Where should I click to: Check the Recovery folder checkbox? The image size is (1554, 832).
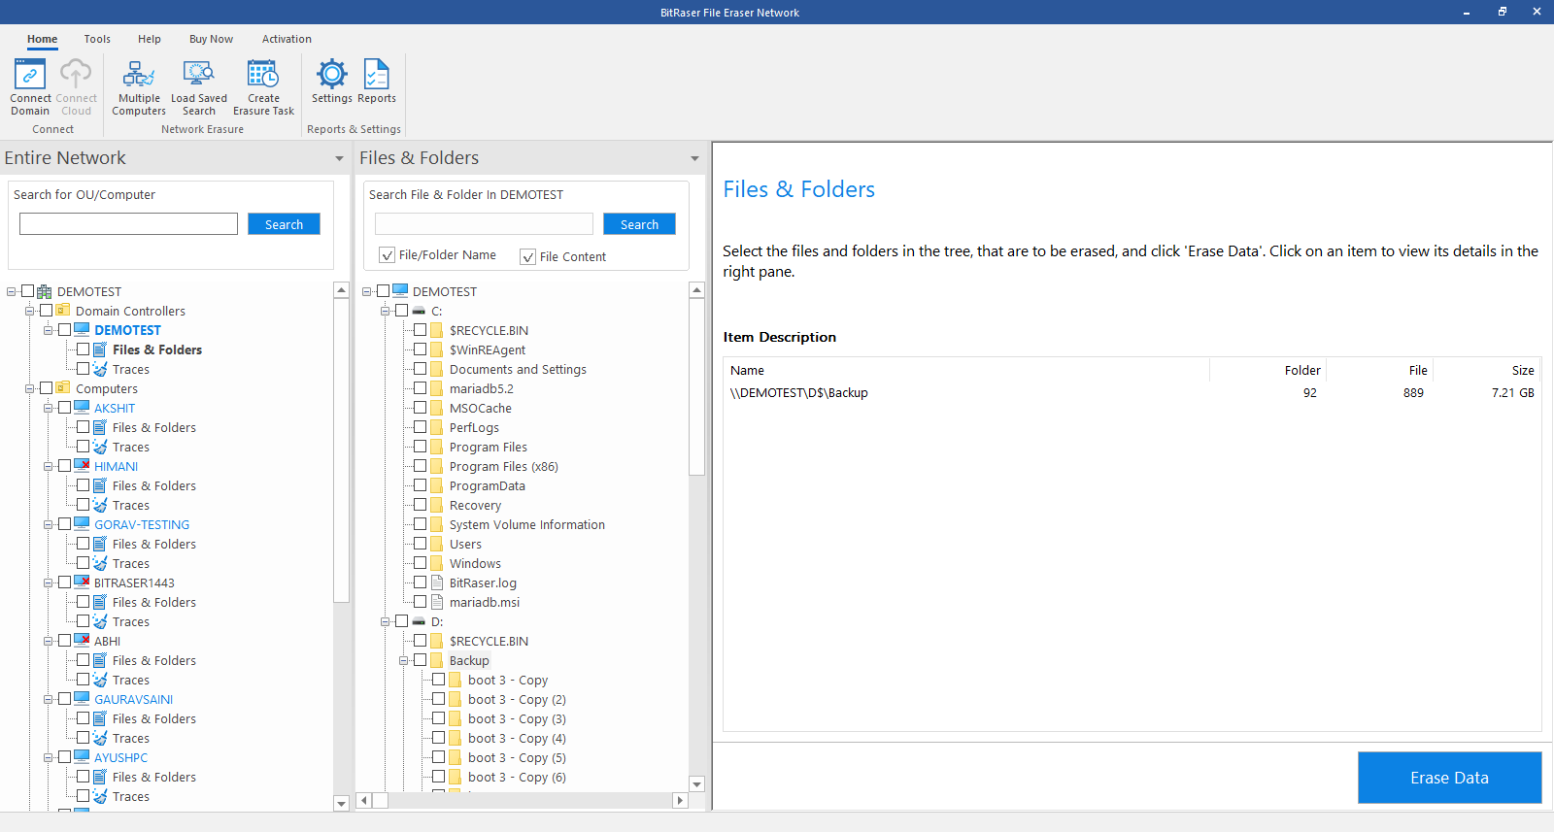(420, 505)
